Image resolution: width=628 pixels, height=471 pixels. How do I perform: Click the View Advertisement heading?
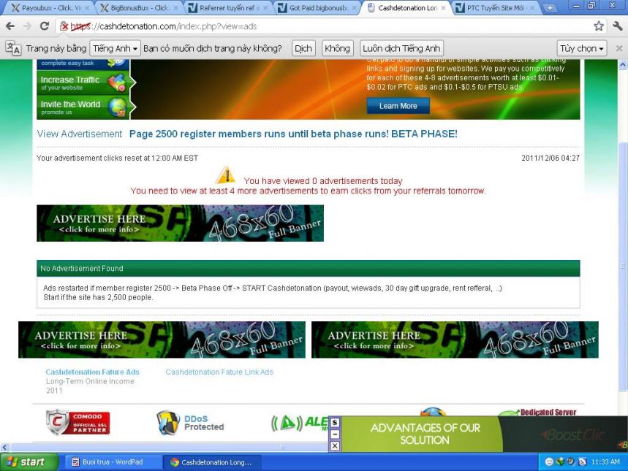[79, 134]
